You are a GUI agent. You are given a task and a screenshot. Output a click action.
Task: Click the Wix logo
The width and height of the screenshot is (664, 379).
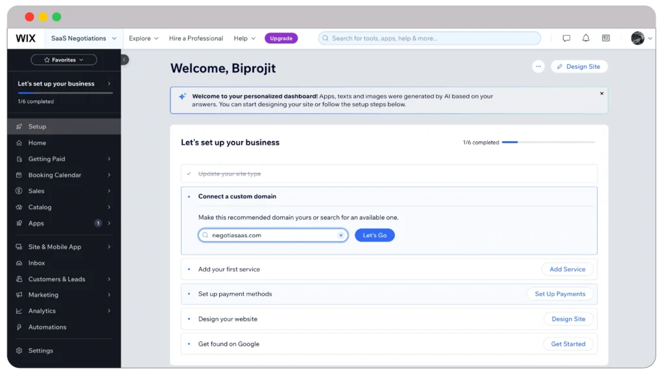tap(26, 38)
